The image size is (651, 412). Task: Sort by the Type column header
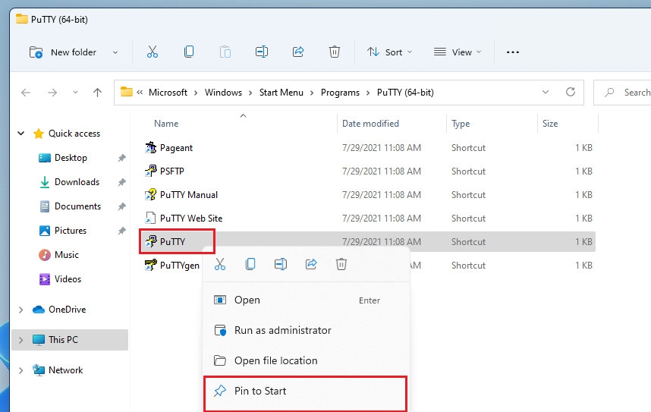point(461,124)
